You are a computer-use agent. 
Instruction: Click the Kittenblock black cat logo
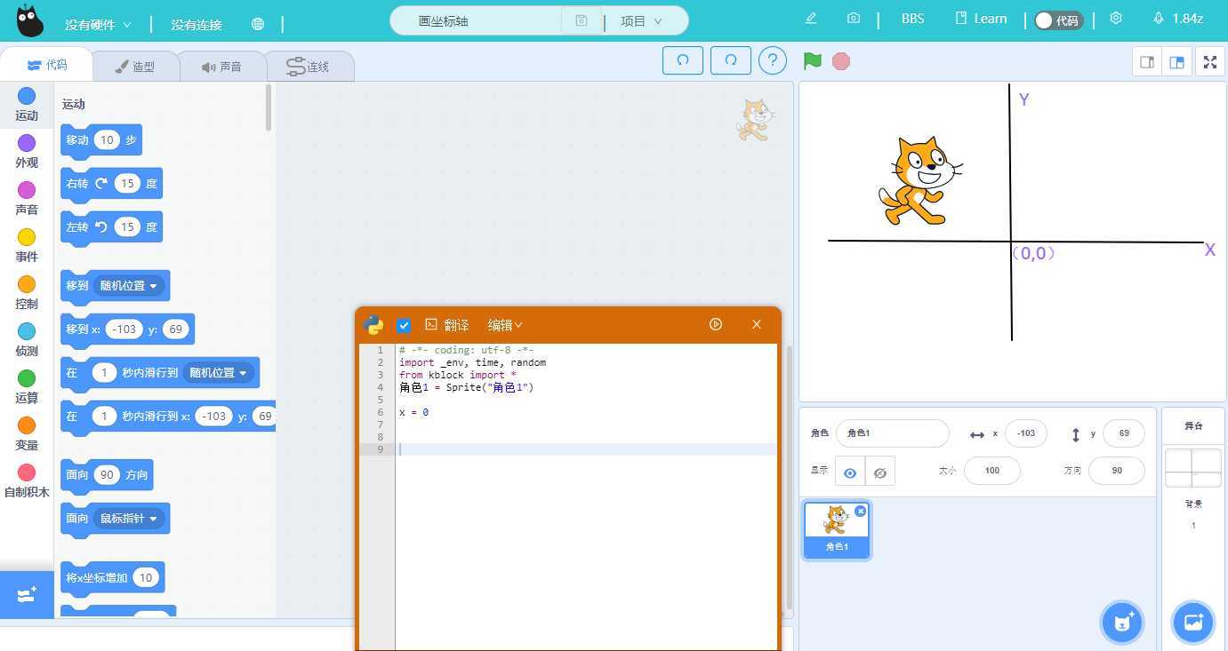[30, 20]
